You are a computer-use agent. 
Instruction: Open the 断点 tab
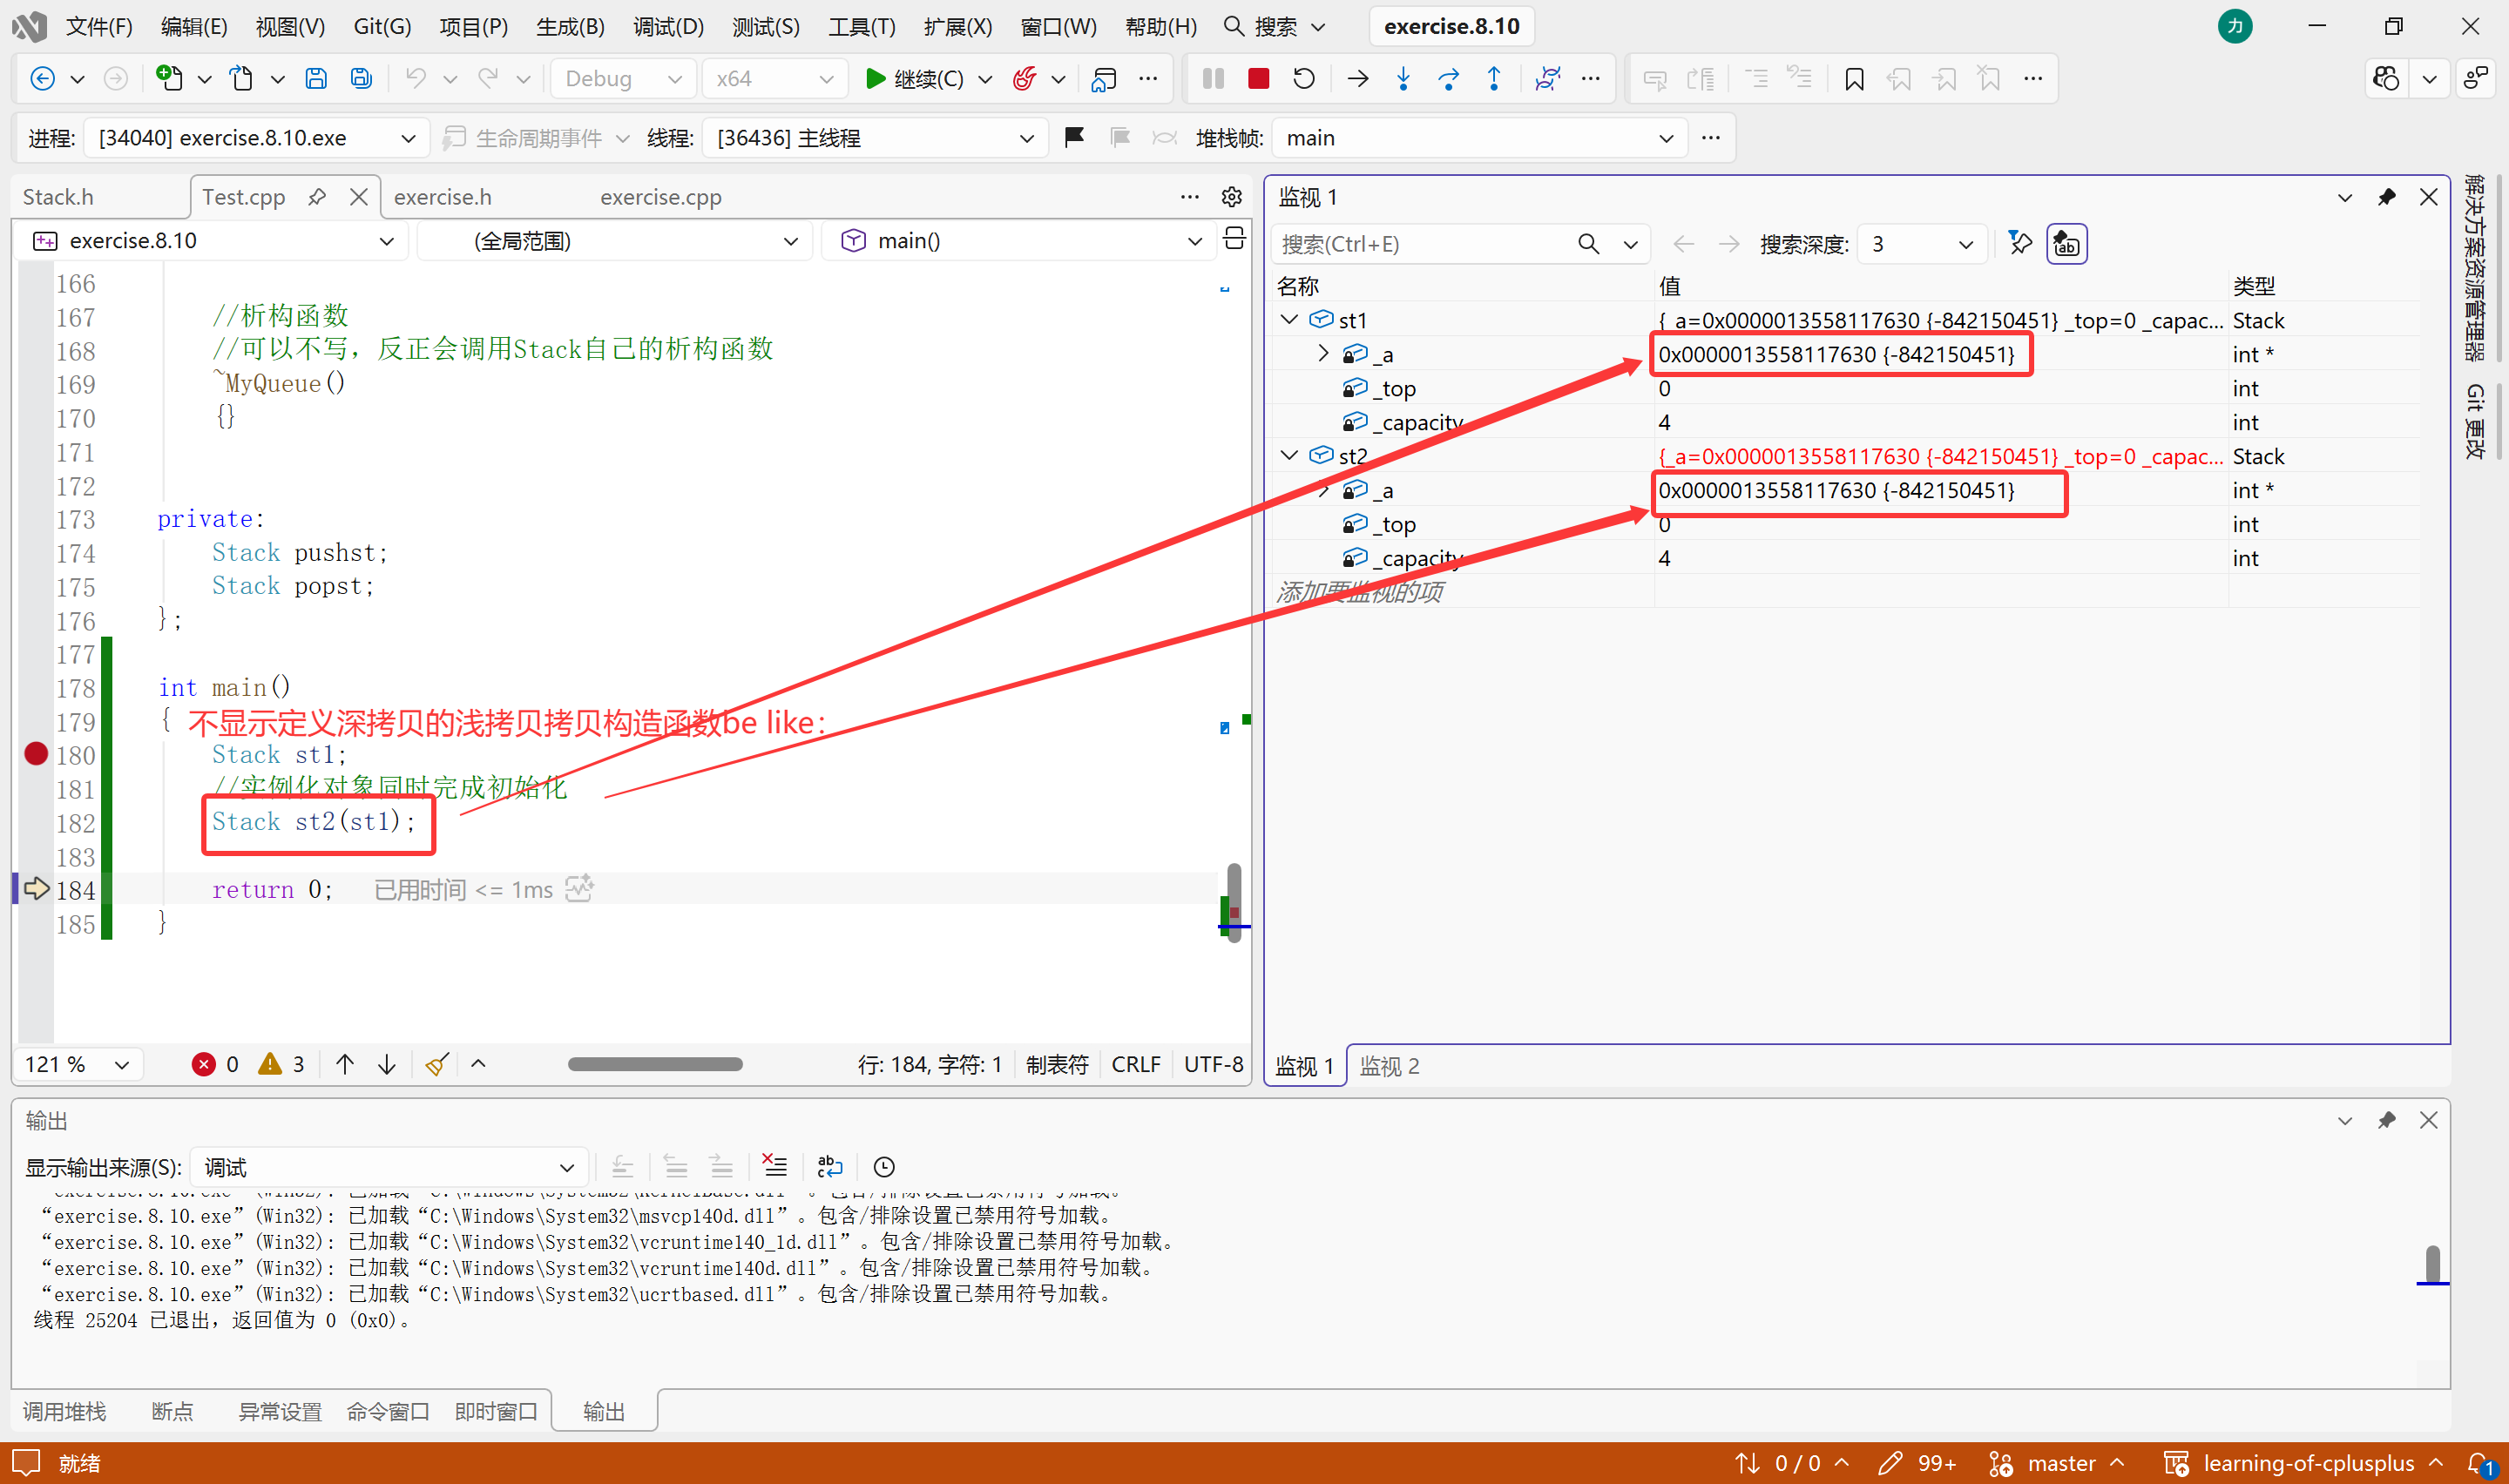point(172,1411)
